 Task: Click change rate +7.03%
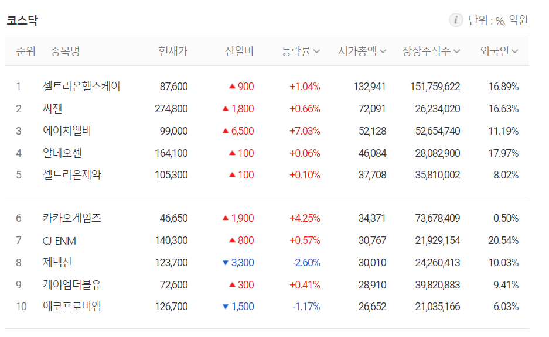click(305, 130)
